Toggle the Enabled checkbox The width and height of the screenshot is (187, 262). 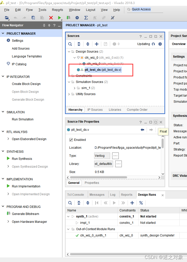coord(71,140)
